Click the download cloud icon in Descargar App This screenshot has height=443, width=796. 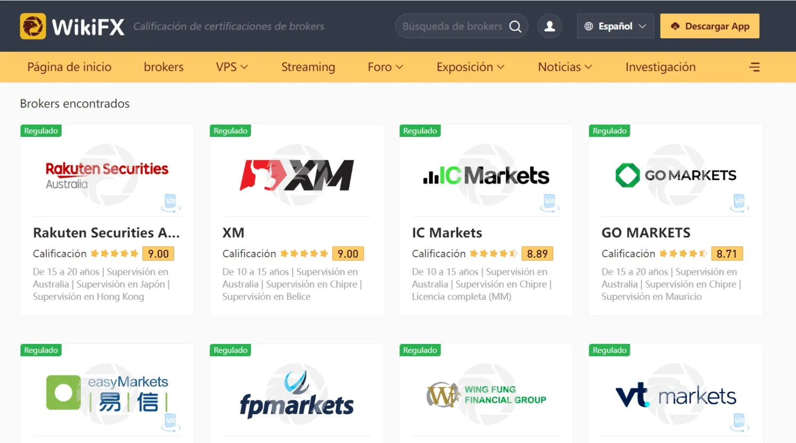675,26
